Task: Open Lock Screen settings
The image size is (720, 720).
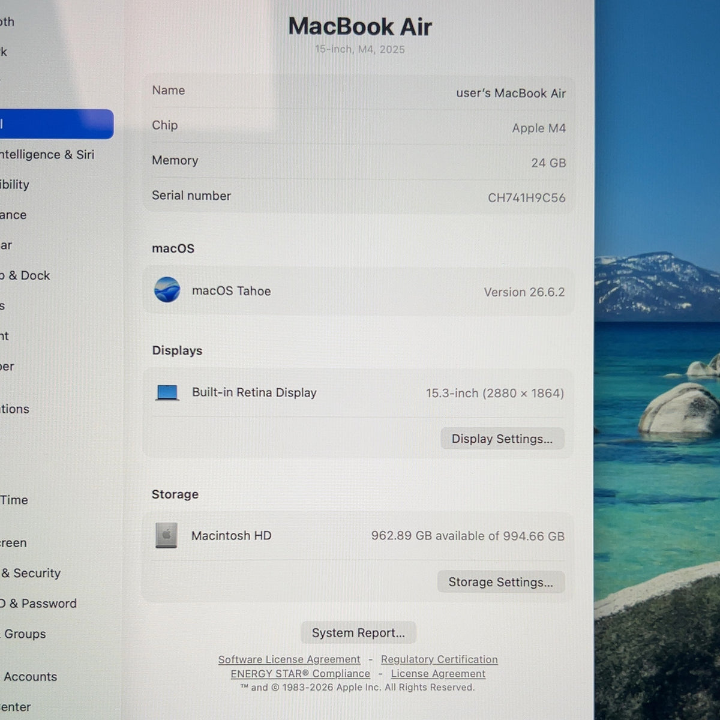Action: 13,542
